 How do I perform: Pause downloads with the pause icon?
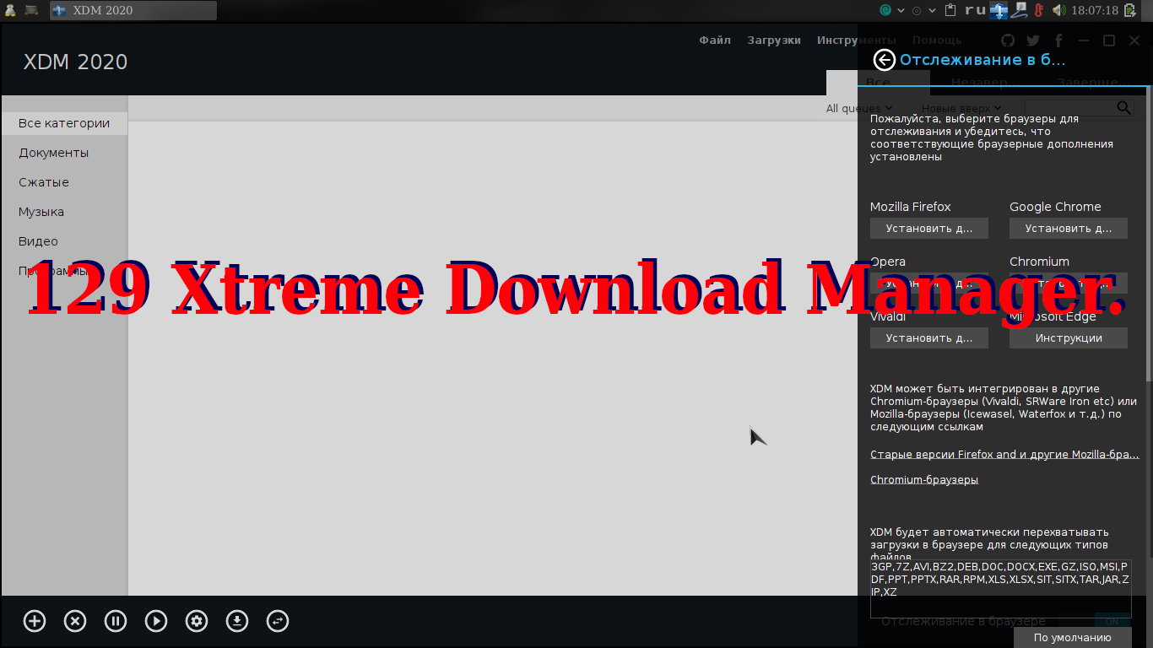pyautogui.click(x=116, y=622)
